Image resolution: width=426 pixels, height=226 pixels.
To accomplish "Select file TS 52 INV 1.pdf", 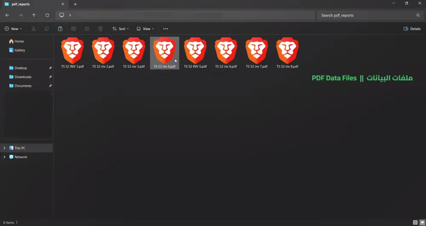I will [x=72, y=53].
